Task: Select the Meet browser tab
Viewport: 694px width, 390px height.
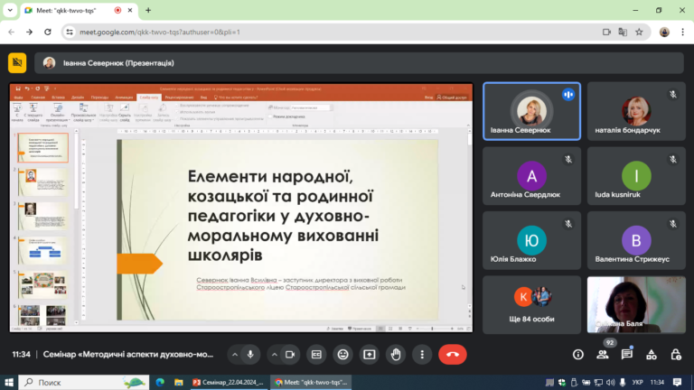Action: pos(80,10)
